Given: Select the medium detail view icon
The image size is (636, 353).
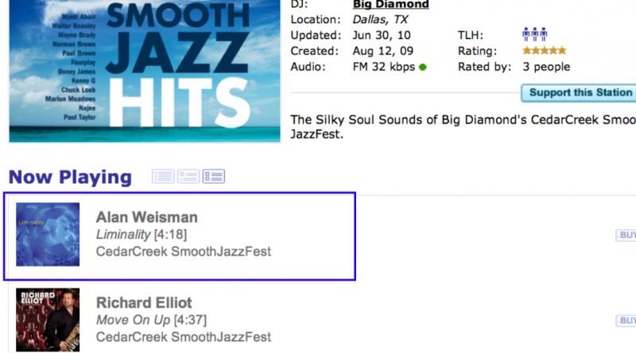Looking at the screenshot, I should click(x=188, y=176).
